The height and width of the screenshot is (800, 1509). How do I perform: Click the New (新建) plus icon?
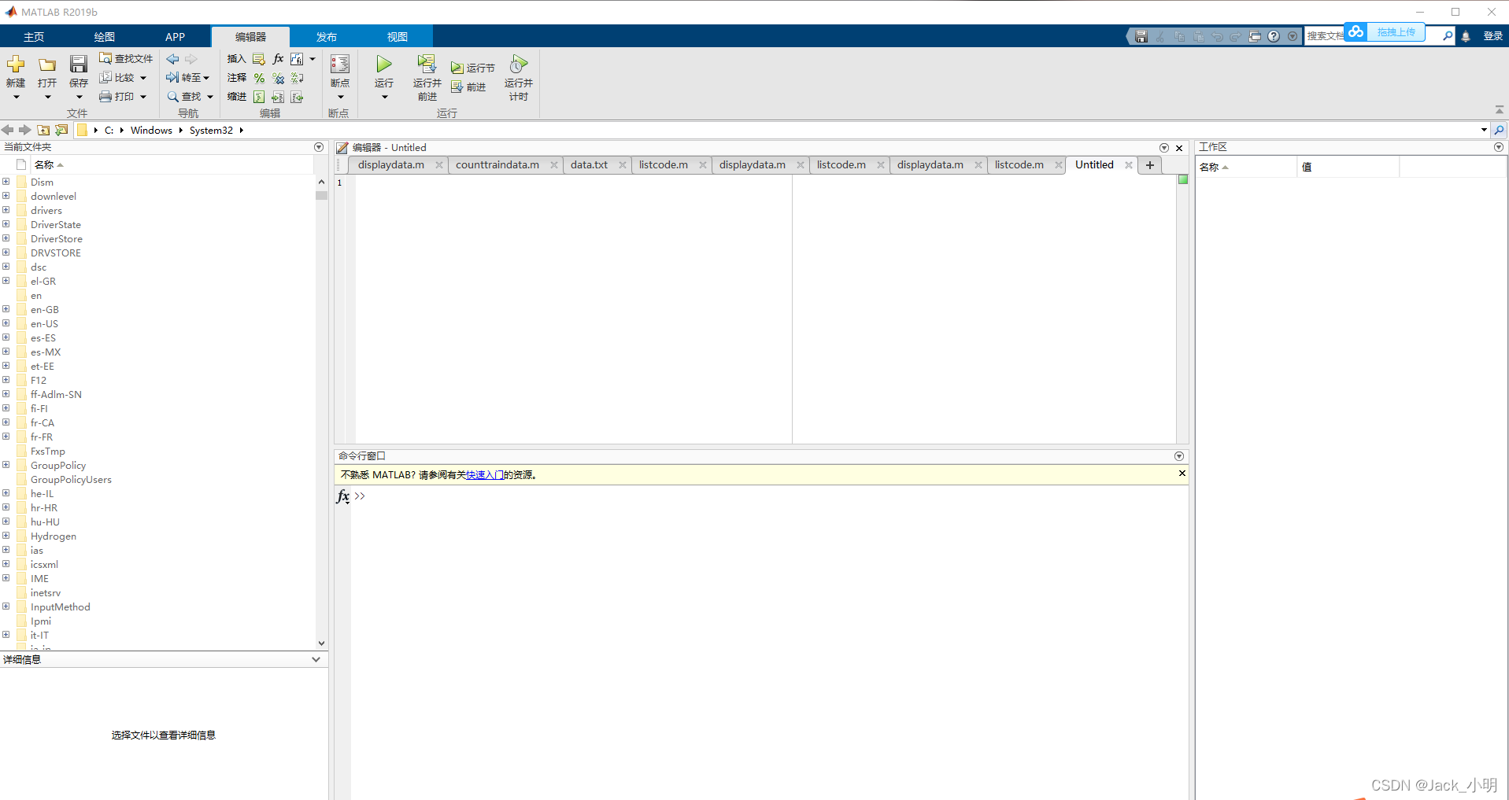pos(16,64)
